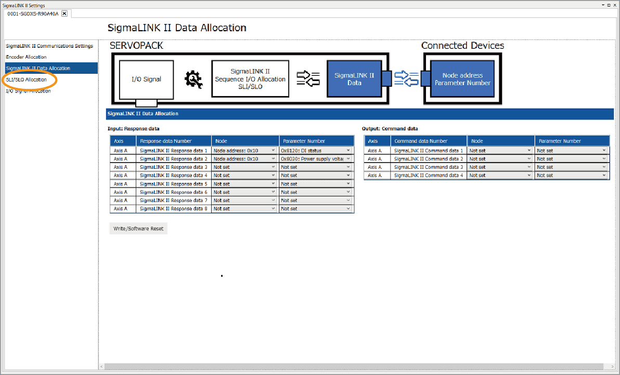Go to Encoder Allocation page
The image size is (620, 375).
[26, 57]
